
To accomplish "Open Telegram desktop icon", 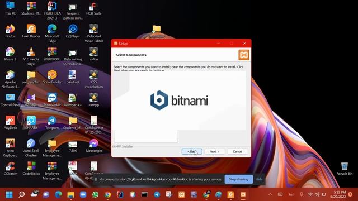I will coord(52,123).
